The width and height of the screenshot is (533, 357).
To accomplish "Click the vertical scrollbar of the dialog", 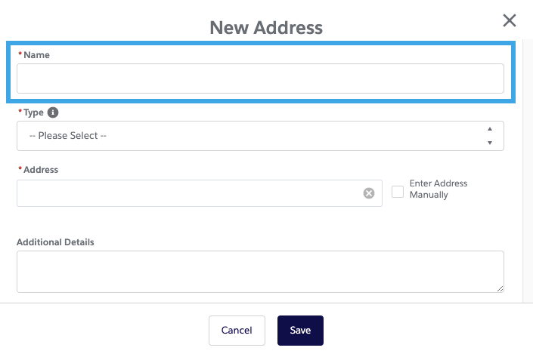I will 528,166.
